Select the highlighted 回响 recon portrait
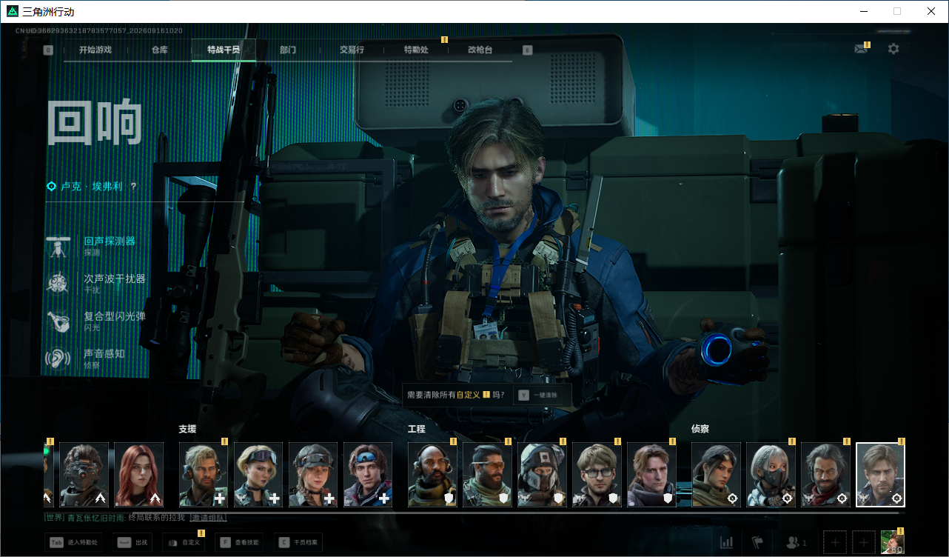 click(880, 475)
